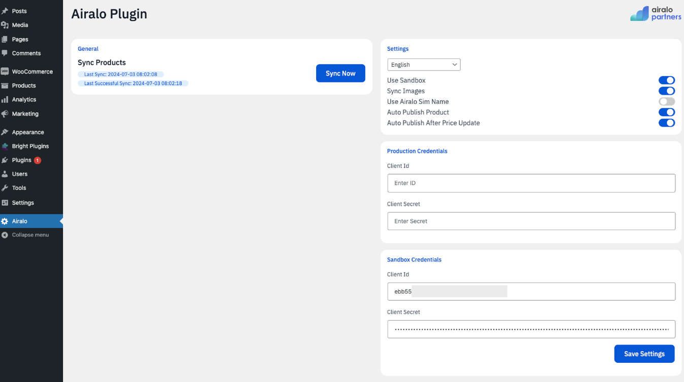Open the Comments menu item

[31, 53]
